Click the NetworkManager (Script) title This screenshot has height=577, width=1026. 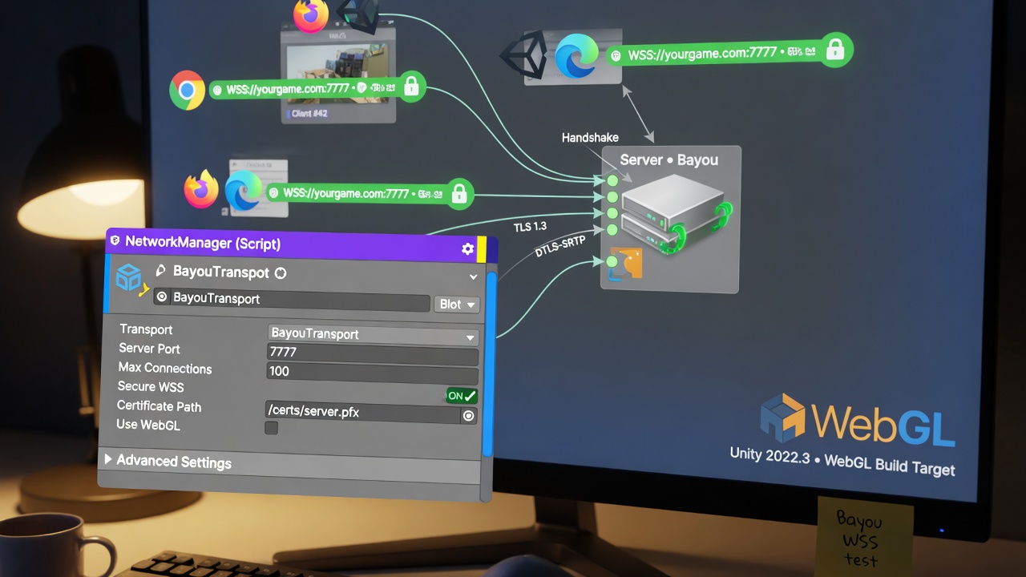tap(203, 242)
